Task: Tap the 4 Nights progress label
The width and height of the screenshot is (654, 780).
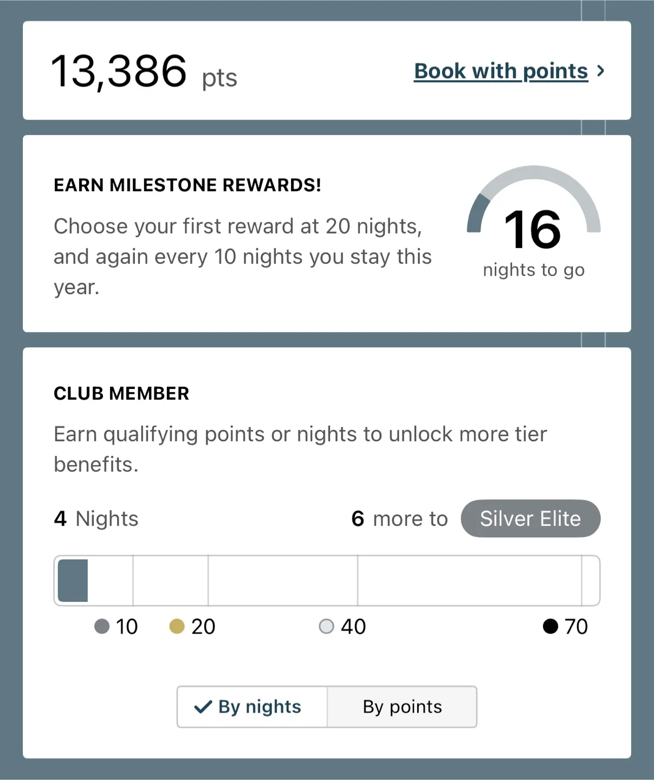Action: point(96,519)
